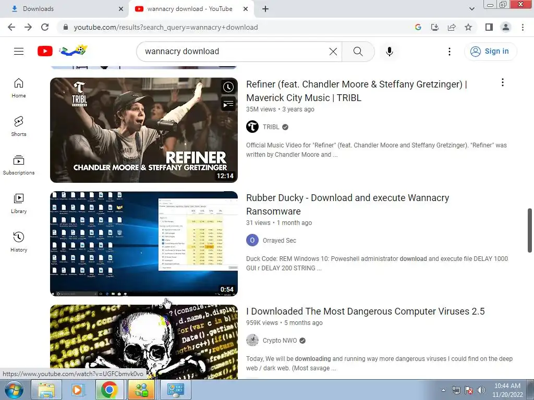Open the taskbar clock and date
Screen dimensions: 534x400
(507, 390)
